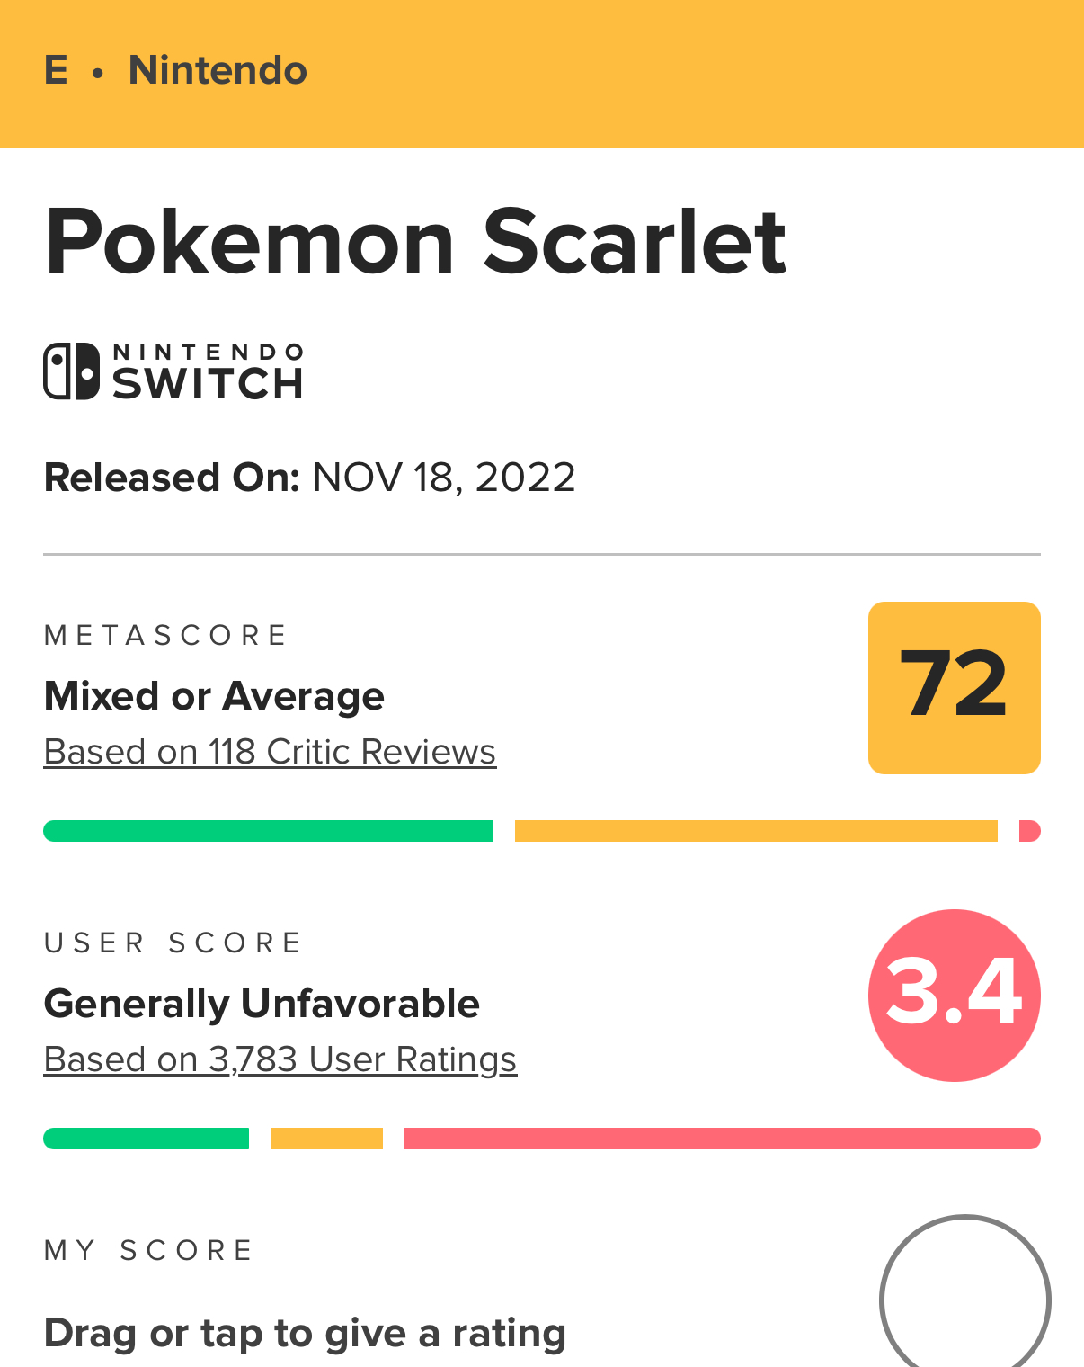This screenshot has width=1084, height=1367.
Task: Click the green positive critic reviews bar
Action: point(268,831)
